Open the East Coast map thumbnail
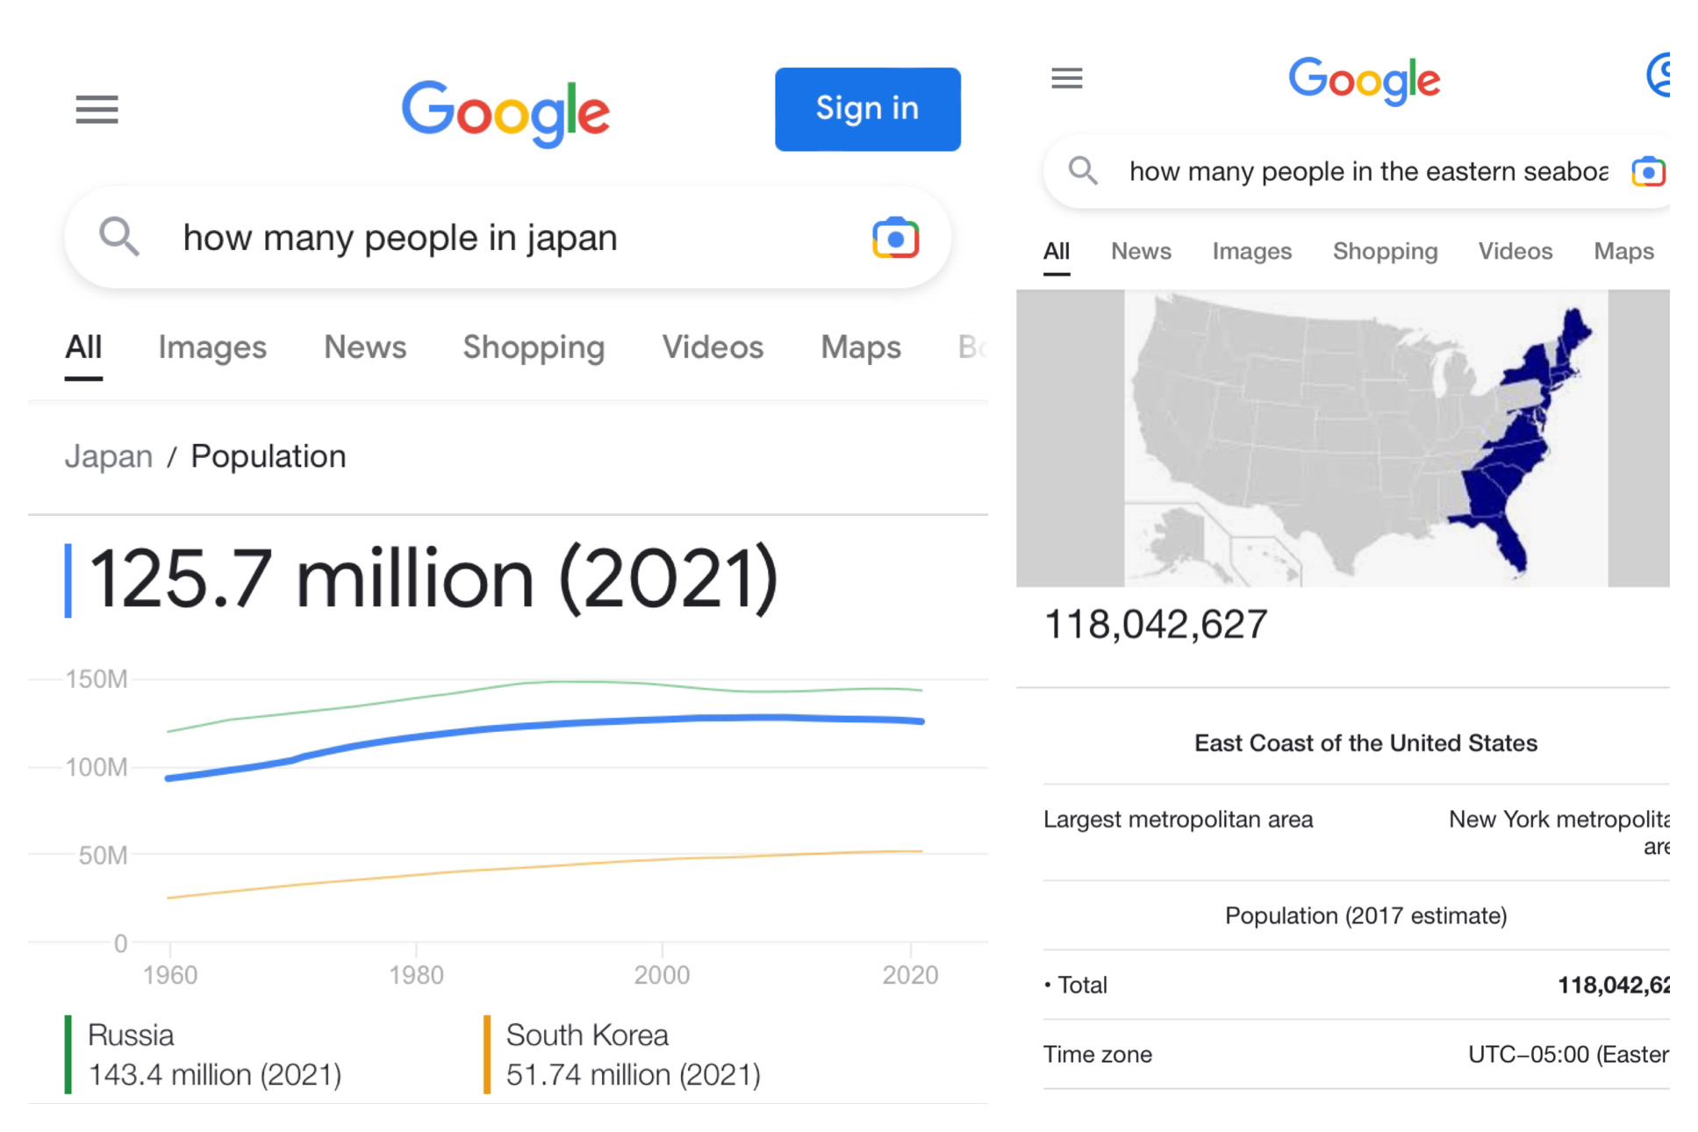This screenshot has width=1698, height=1132. click(x=1365, y=438)
